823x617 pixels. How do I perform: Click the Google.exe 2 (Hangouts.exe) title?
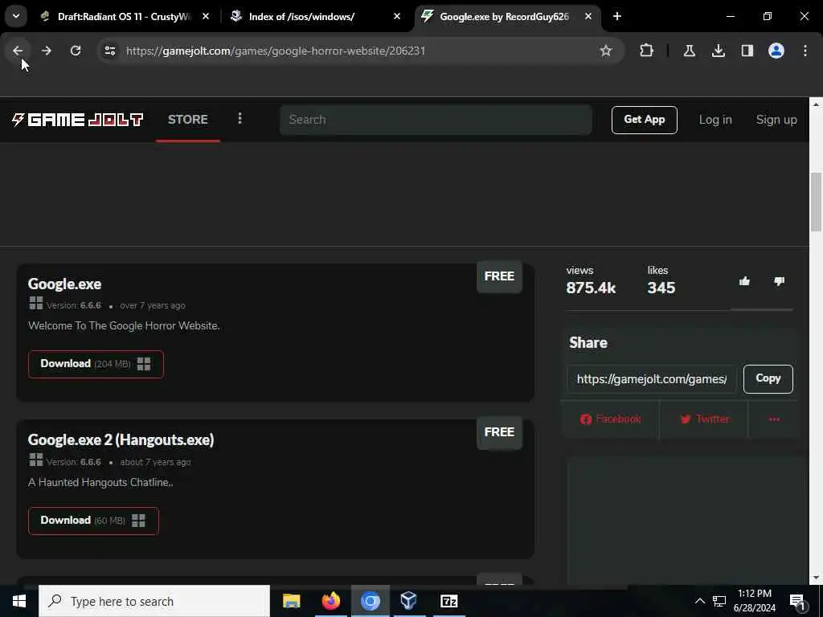pos(121,439)
